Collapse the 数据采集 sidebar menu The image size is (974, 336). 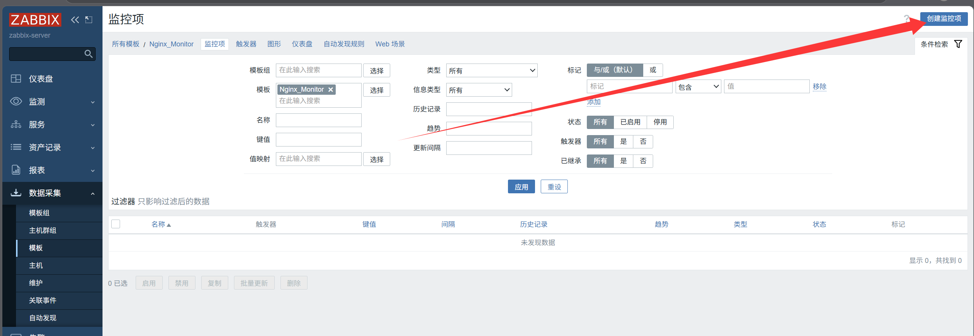[x=52, y=193]
